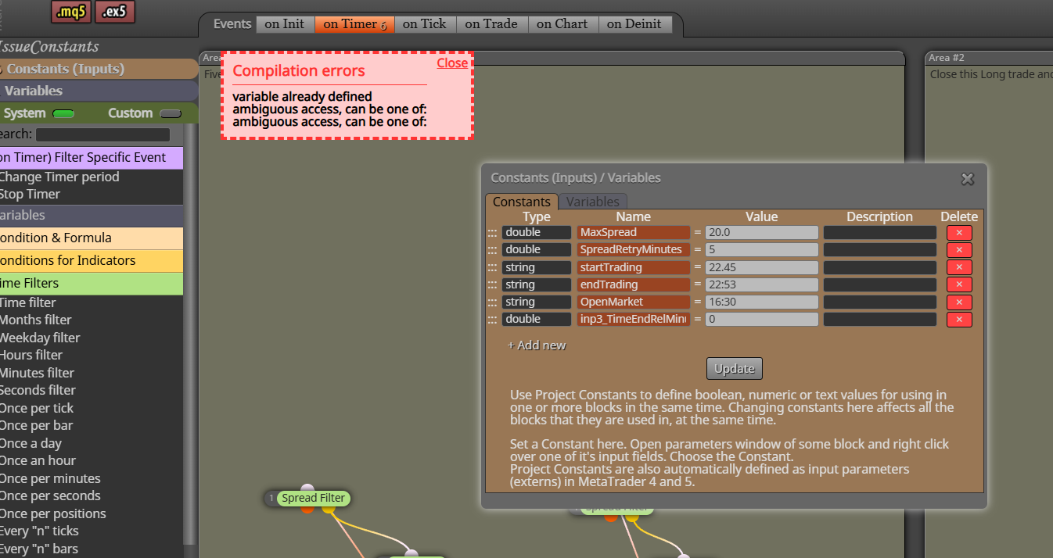
Task: Close the Constants/Variables dialog with the X icon
Action: 968,179
